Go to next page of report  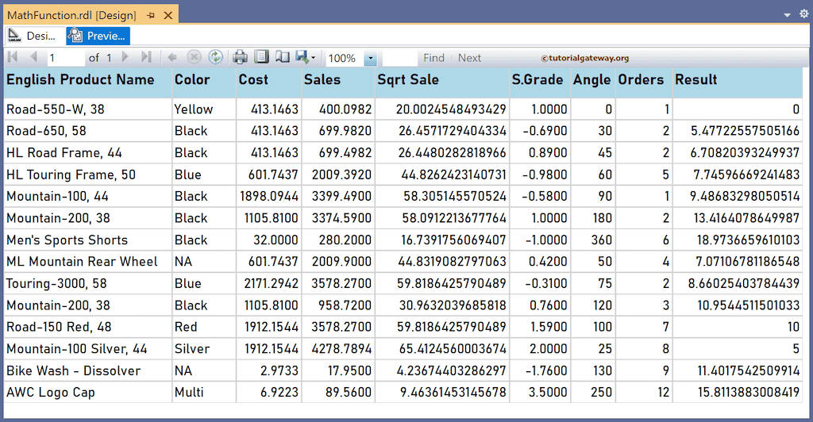pos(125,57)
